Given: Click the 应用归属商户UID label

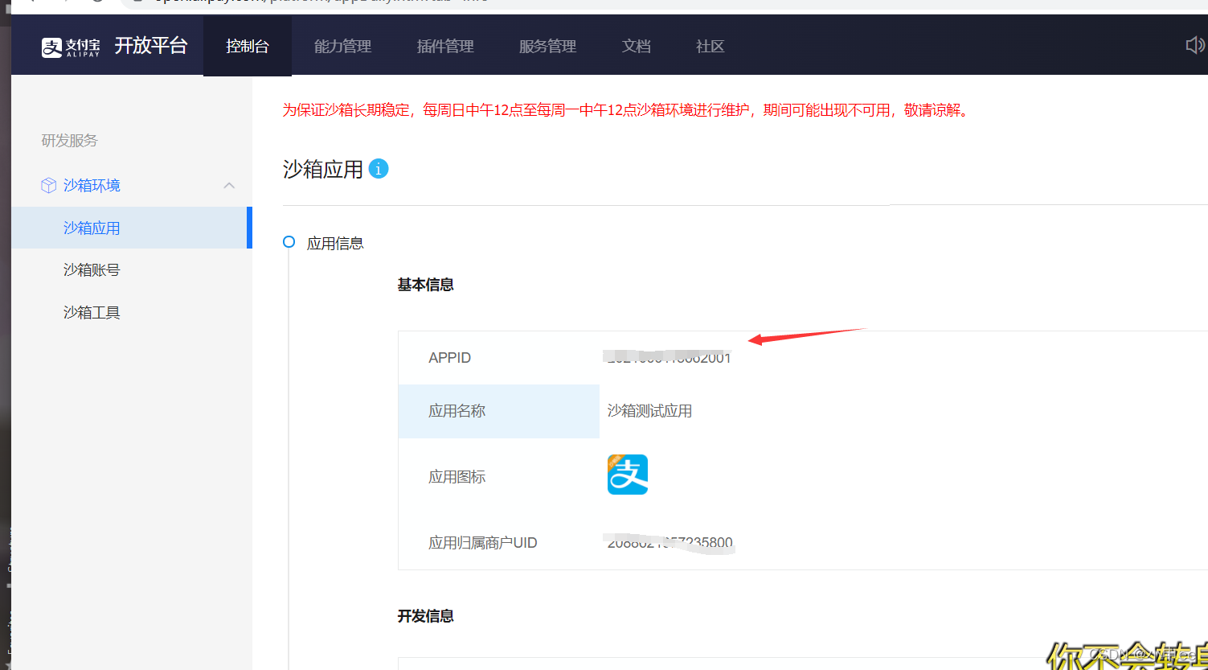Looking at the screenshot, I should click(482, 543).
